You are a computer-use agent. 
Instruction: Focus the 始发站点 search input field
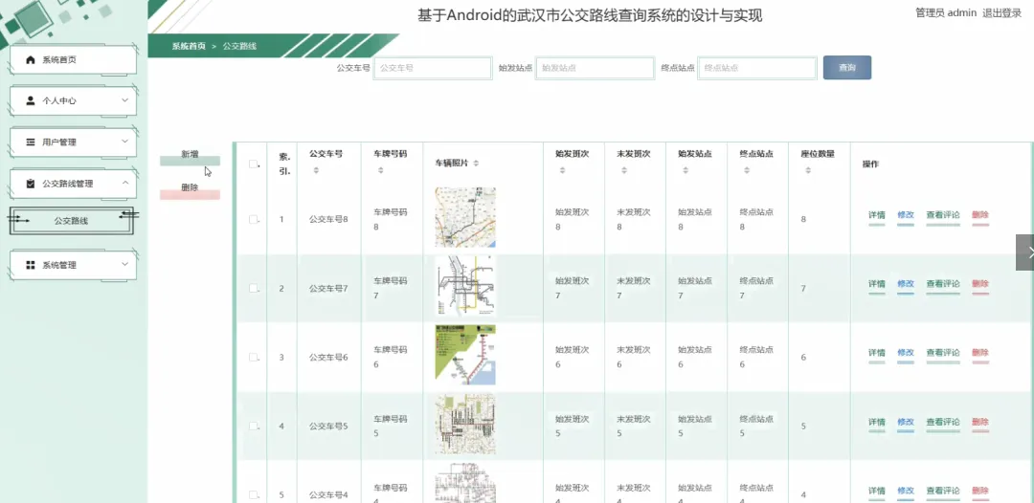(x=595, y=68)
